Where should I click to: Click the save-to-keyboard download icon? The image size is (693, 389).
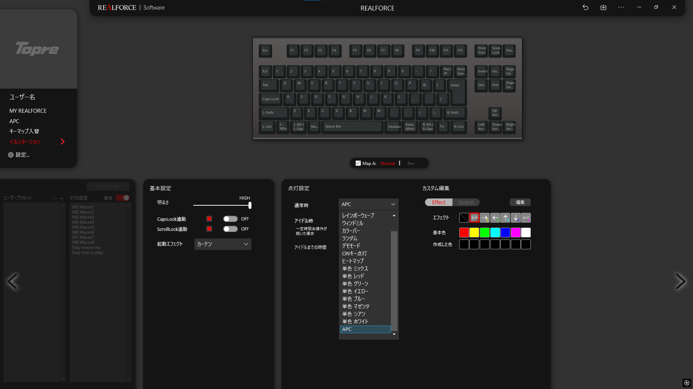(x=603, y=7)
